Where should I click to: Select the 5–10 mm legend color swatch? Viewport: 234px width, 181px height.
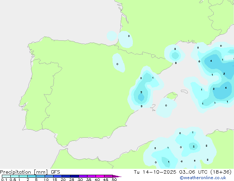pyautogui.click(x=40, y=176)
